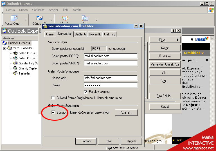Image resolution: width=216 pixels, height=151 pixels.
Task: Click the Al... button
Action: [165, 73]
